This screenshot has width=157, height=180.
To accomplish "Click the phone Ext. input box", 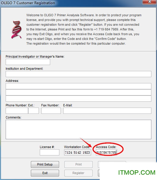I will [x=34, y=111].
